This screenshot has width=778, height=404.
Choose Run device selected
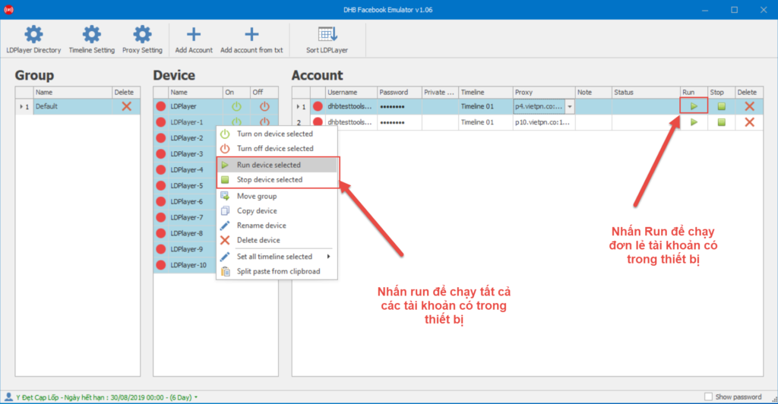[277, 165]
